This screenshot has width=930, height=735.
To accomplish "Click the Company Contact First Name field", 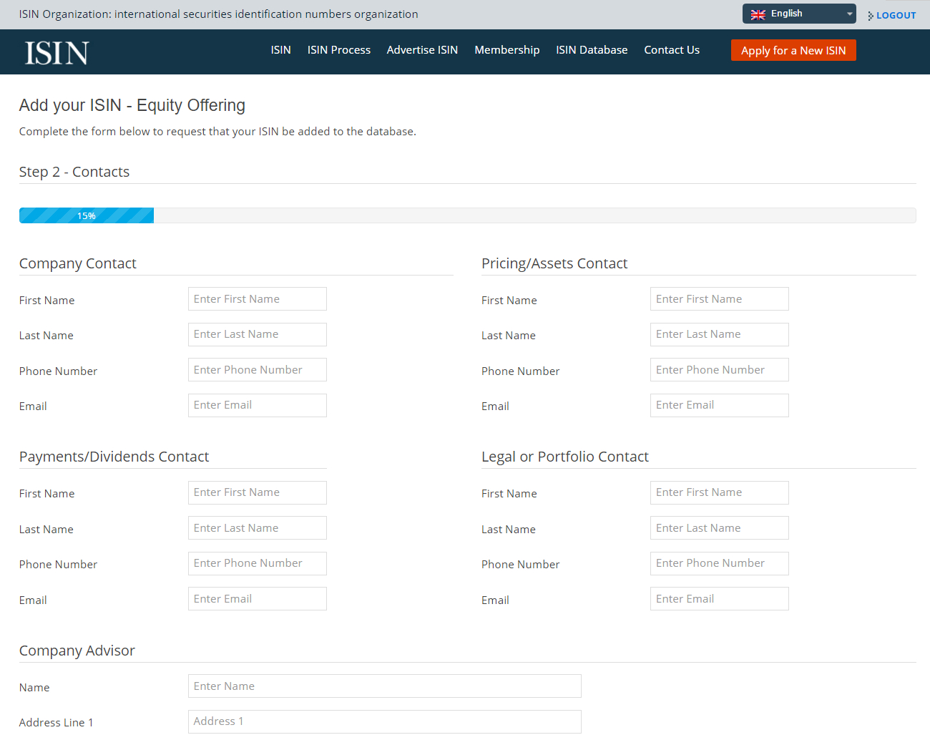I will pyautogui.click(x=257, y=298).
